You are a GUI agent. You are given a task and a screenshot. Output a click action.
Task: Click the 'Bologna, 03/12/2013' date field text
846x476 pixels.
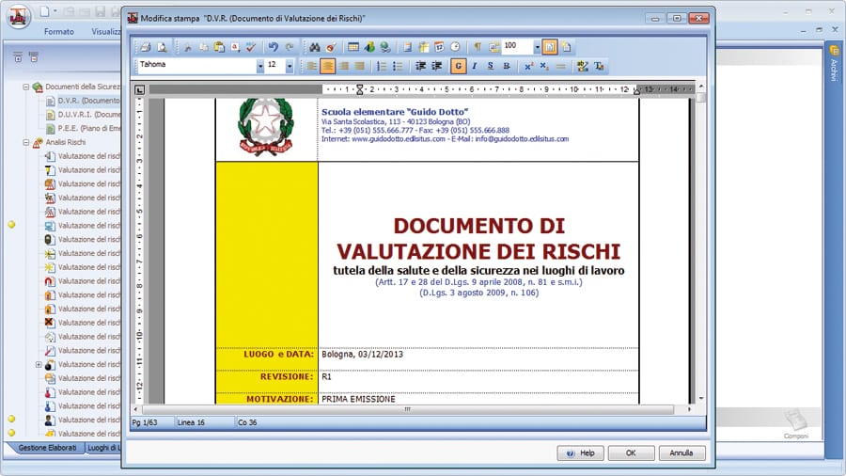[362, 355]
